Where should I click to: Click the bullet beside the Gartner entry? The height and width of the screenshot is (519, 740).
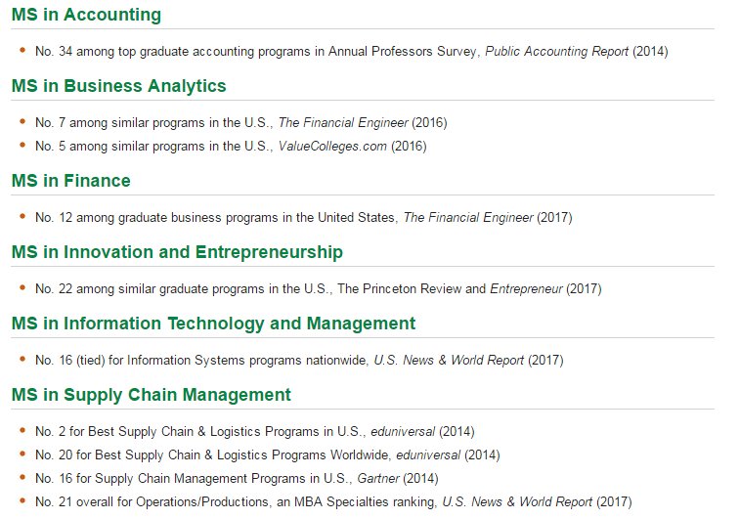(x=22, y=477)
